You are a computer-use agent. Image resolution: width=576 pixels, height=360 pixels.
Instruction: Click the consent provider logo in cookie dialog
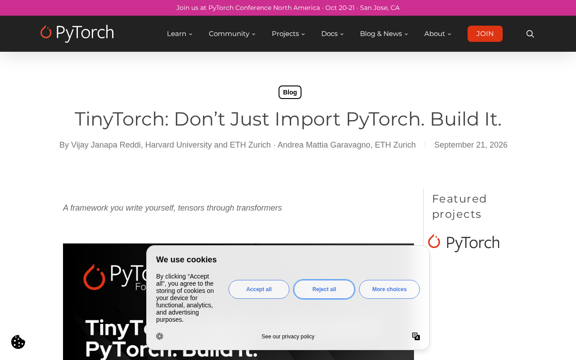(160, 336)
